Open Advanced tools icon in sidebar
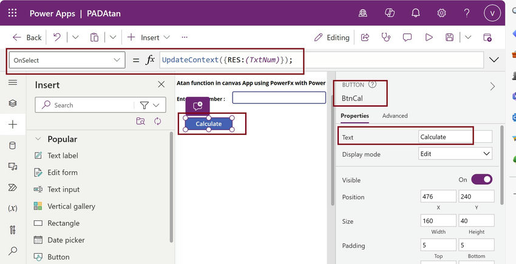The width and height of the screenshot is (516, 264). point(13,229)
